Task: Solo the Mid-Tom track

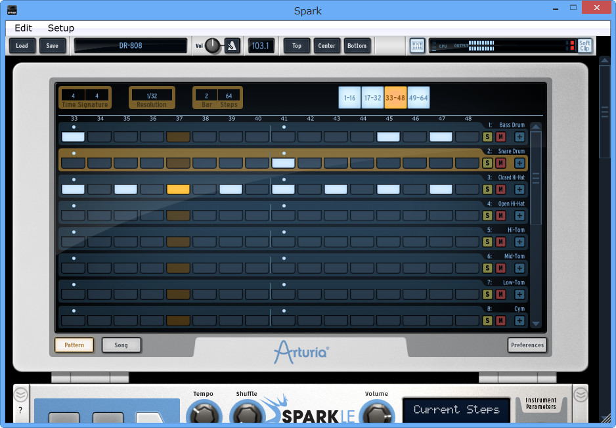Action: click(487, 268)
